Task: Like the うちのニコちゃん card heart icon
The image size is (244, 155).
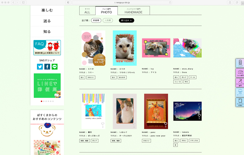Action: click(x=134, y=60)
